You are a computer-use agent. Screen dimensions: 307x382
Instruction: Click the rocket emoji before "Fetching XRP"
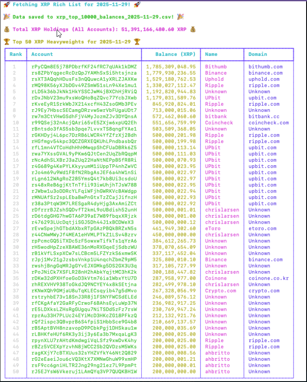[6, 4]
